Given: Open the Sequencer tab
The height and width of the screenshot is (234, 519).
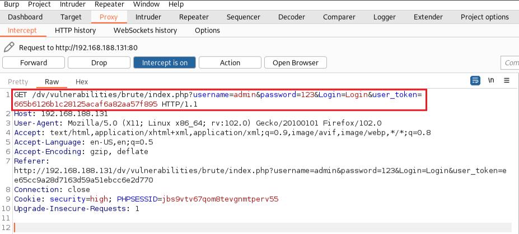Looking at the screenshot, I should (244, 17).
